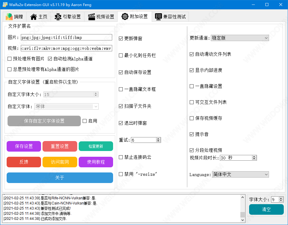
Task: Check 可交互文件列表
Action: point(192,102)
